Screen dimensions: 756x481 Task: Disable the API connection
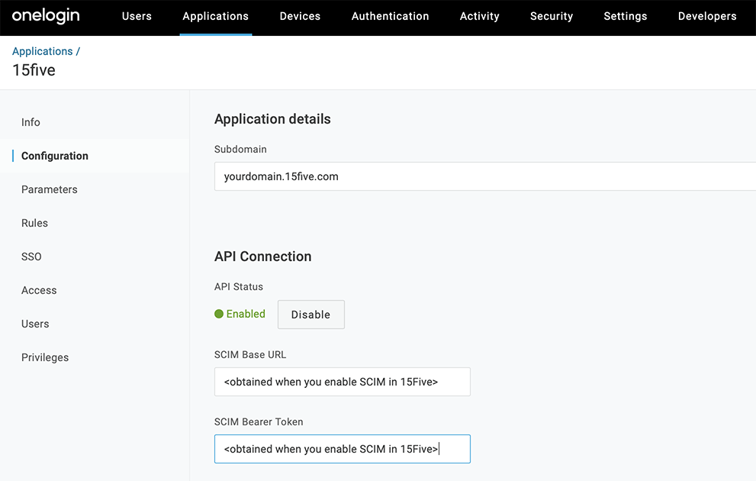click(310, 315)
